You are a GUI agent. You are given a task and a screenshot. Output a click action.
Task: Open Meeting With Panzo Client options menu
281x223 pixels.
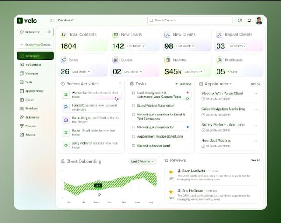tap(256, 93)
